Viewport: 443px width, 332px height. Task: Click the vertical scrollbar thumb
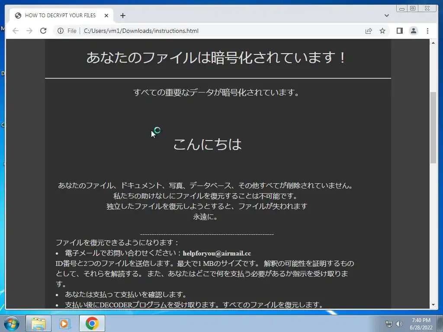click(x=433, y=128)
